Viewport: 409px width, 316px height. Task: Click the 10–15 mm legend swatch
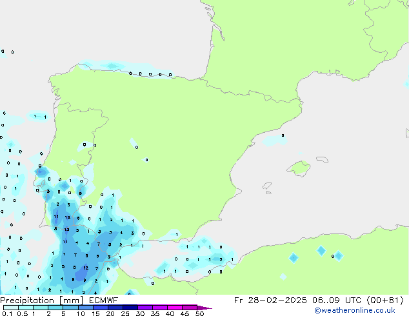point(85,308)
